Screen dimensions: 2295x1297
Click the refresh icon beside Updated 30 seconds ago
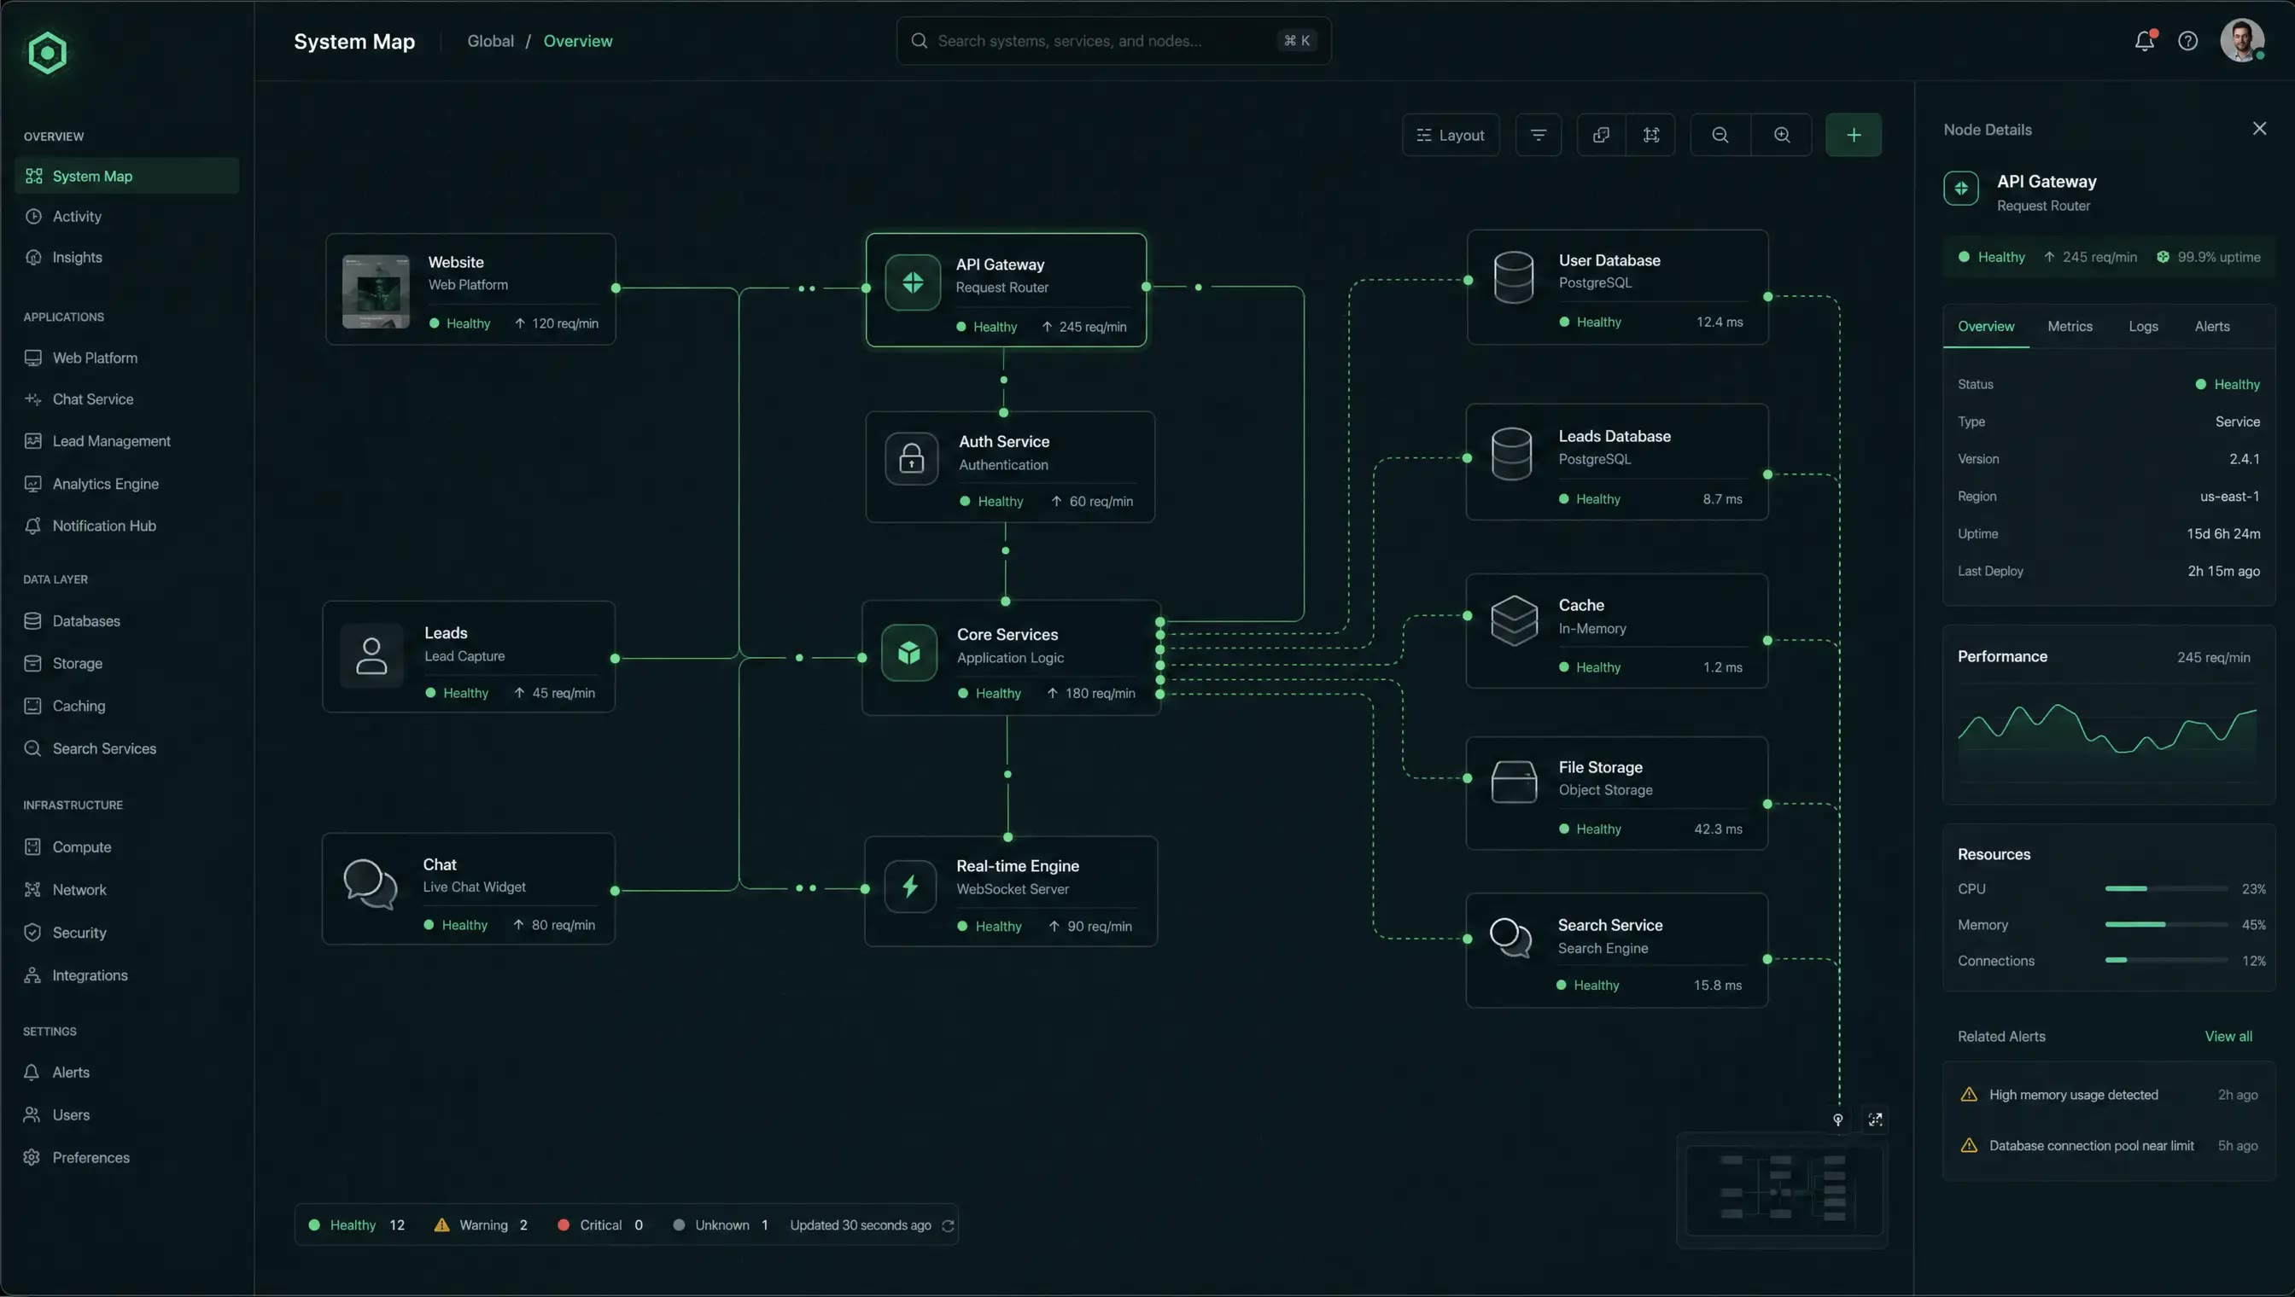[x=949, y=1227]
